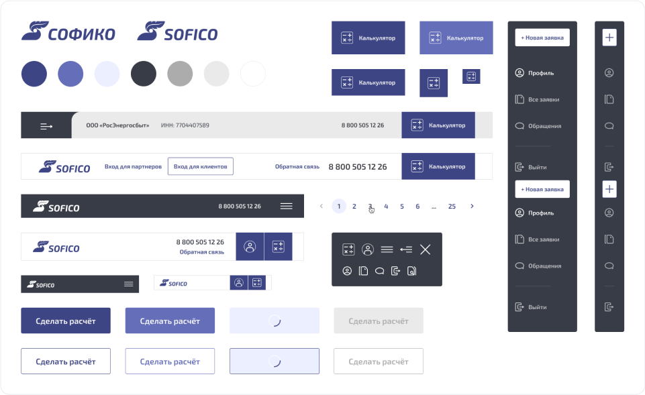645x395 pixels.
Task: Click the profile icon below the Обратная связь header
Action: [x=250, y=247]
